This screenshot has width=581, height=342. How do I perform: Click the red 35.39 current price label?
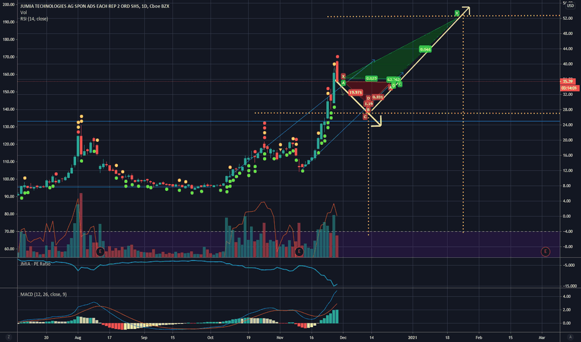tap(568, 81)
